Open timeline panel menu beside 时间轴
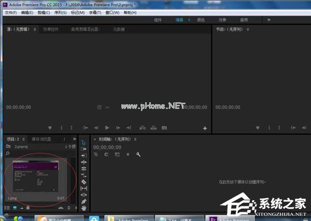The image size is (311, 221). click(x=135, y=140)
